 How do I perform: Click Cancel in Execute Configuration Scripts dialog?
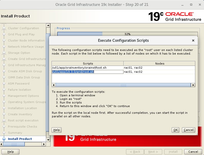(188, 130)
